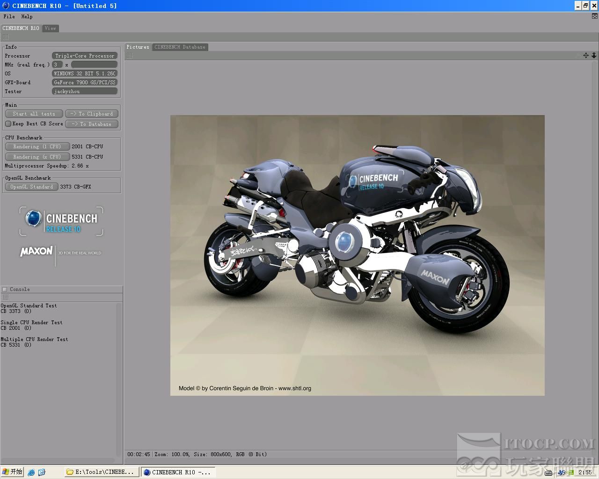
Task: Restore down the CINEBENCH window
Action: point(585,6)
